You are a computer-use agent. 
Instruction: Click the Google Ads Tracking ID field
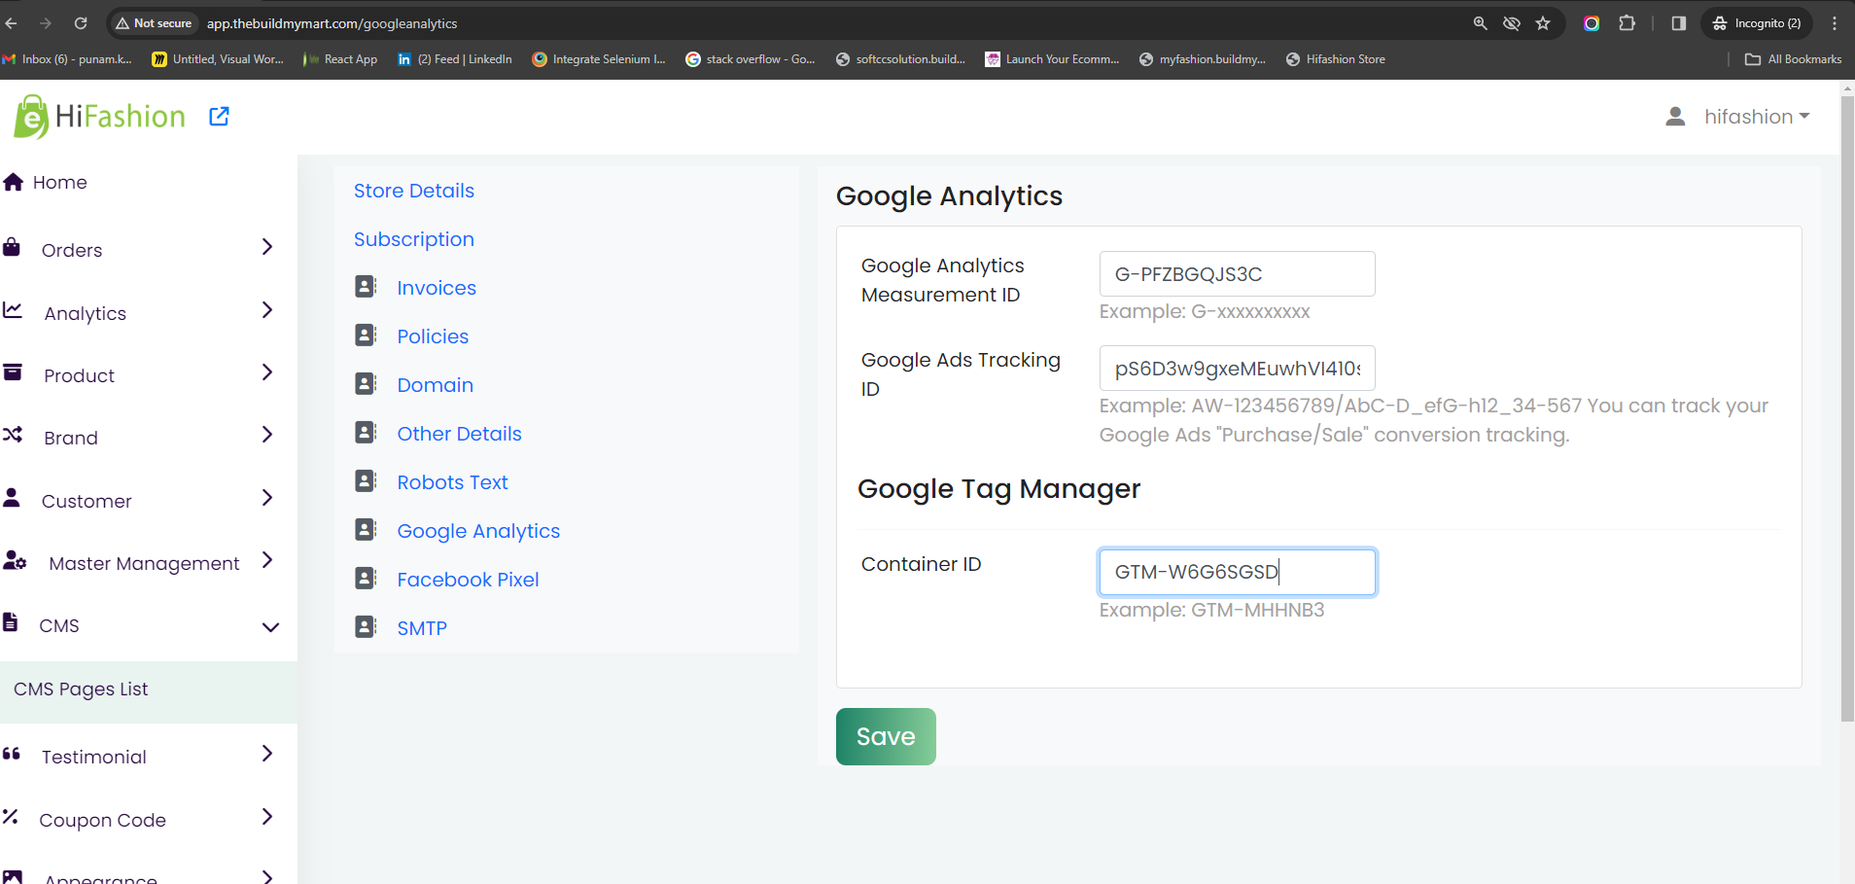[x=1237, y=369]
